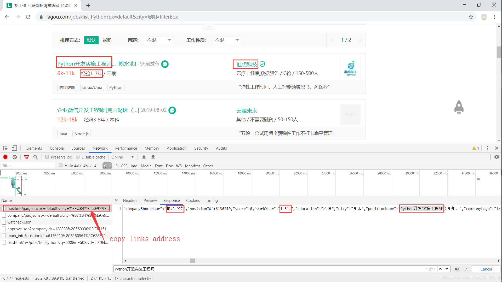Clear the network log

coord(15,157)
